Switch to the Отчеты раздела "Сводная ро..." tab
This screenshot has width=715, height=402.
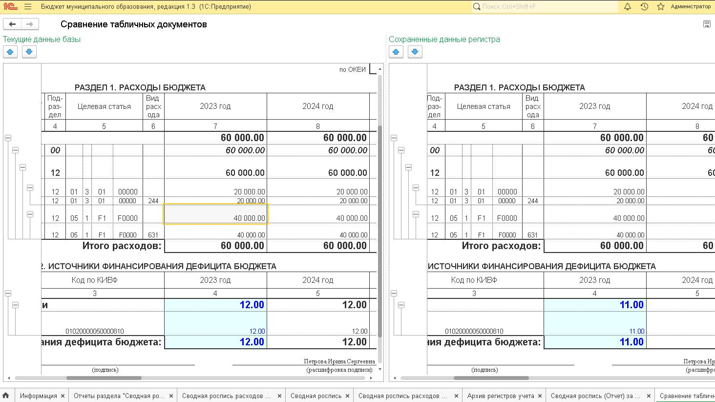pyautogui.click(x=119, y=396)
